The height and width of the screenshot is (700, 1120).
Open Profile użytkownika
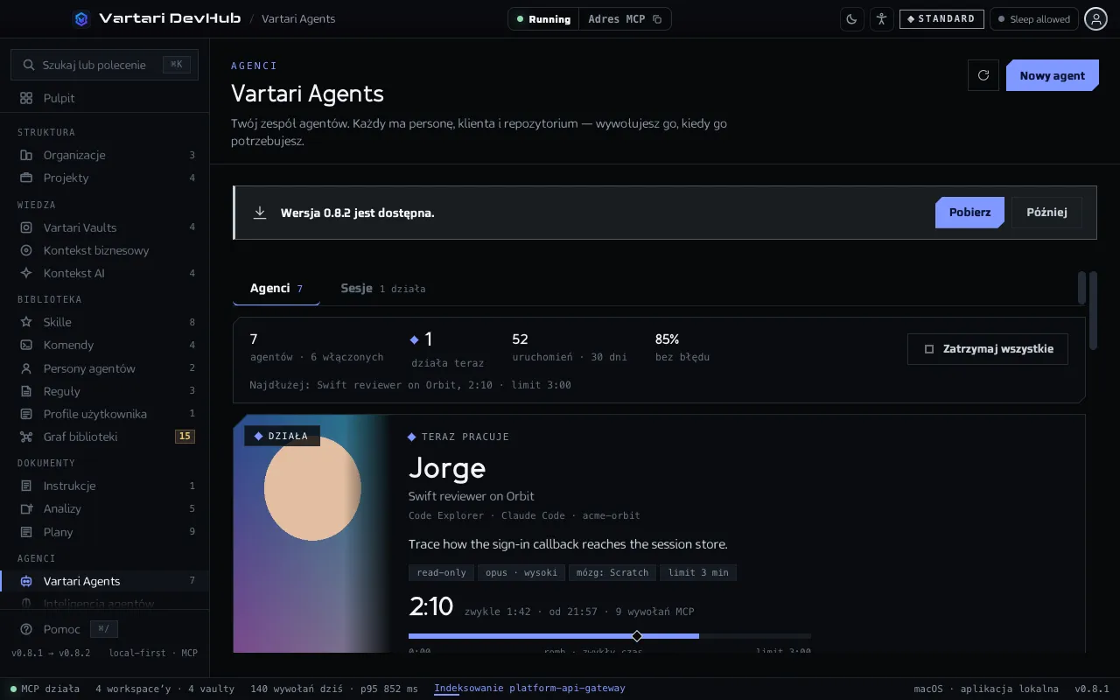tap(105, 414)
